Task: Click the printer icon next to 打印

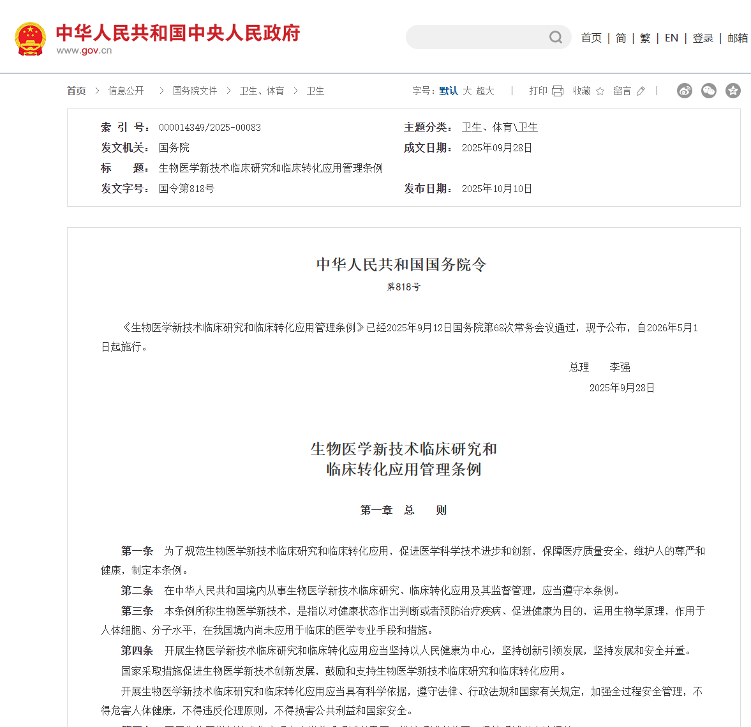Action: click(x=558, y=91)
